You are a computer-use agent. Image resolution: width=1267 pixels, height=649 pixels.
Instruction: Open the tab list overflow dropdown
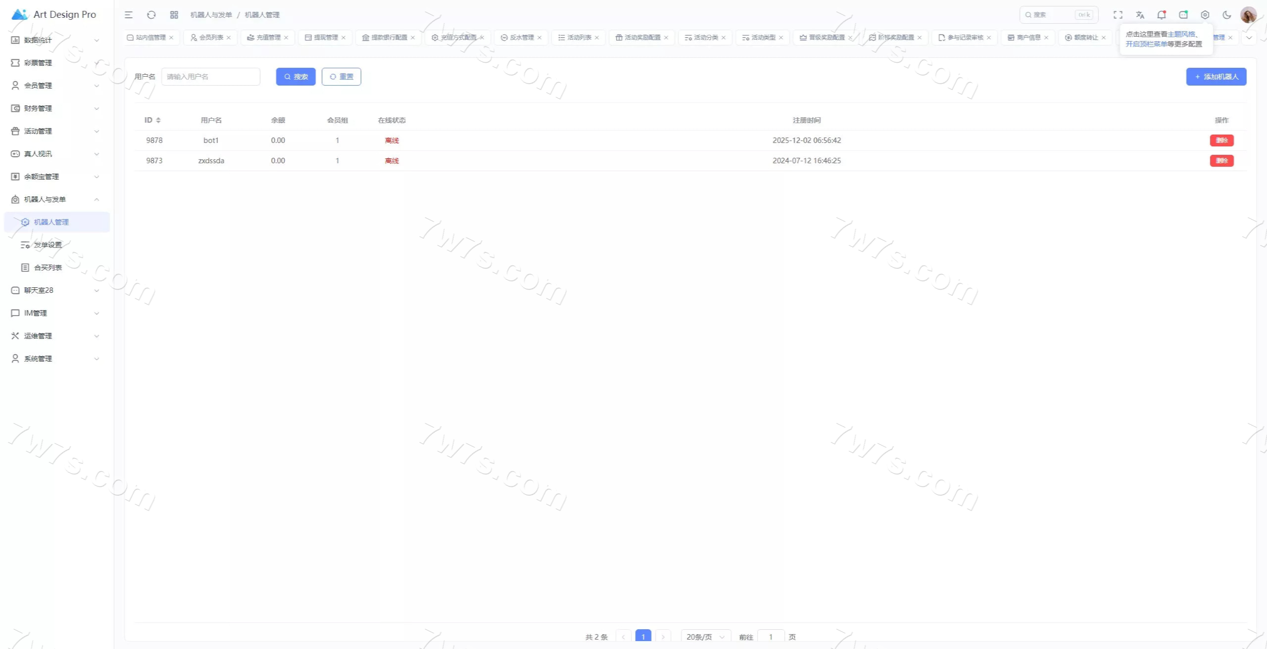tap(1249, 38)
